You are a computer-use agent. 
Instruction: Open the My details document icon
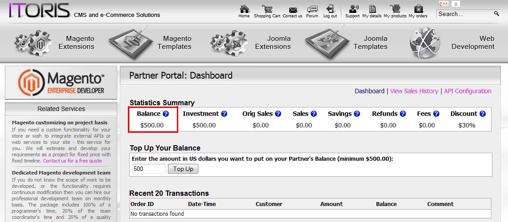[x=372, y=9]
